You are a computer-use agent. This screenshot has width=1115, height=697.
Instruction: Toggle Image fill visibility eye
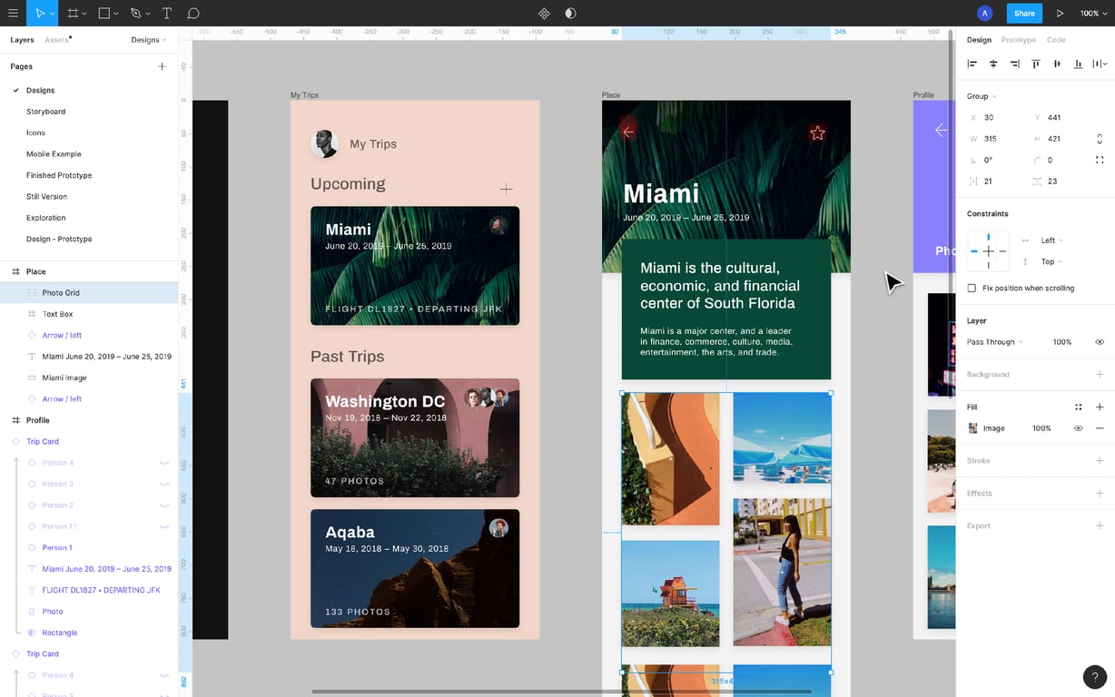click(1078, 428)
